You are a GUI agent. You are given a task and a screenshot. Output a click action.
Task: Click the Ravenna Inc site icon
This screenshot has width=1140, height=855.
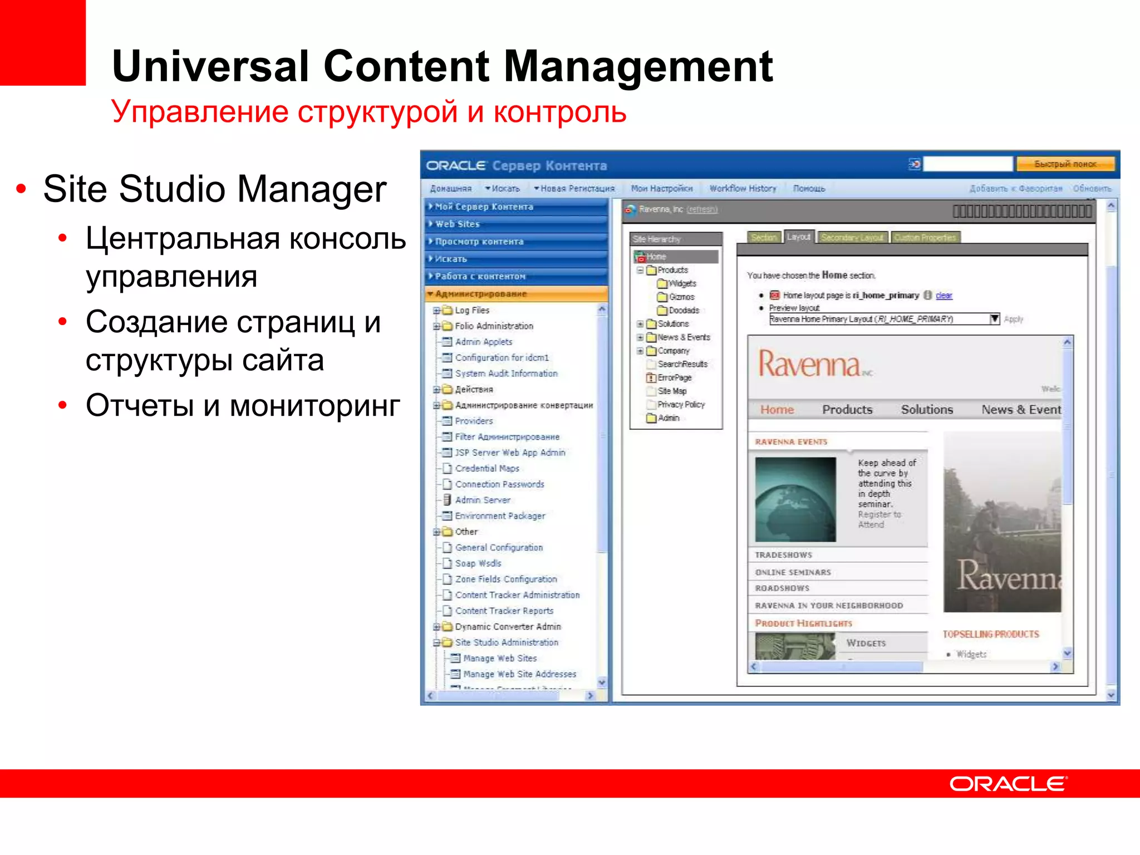pyautogui.click(x=630, y=210)
